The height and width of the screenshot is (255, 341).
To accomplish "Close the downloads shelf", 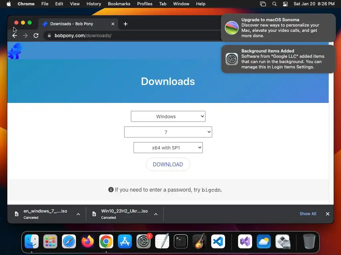I will tap(328, 214).
